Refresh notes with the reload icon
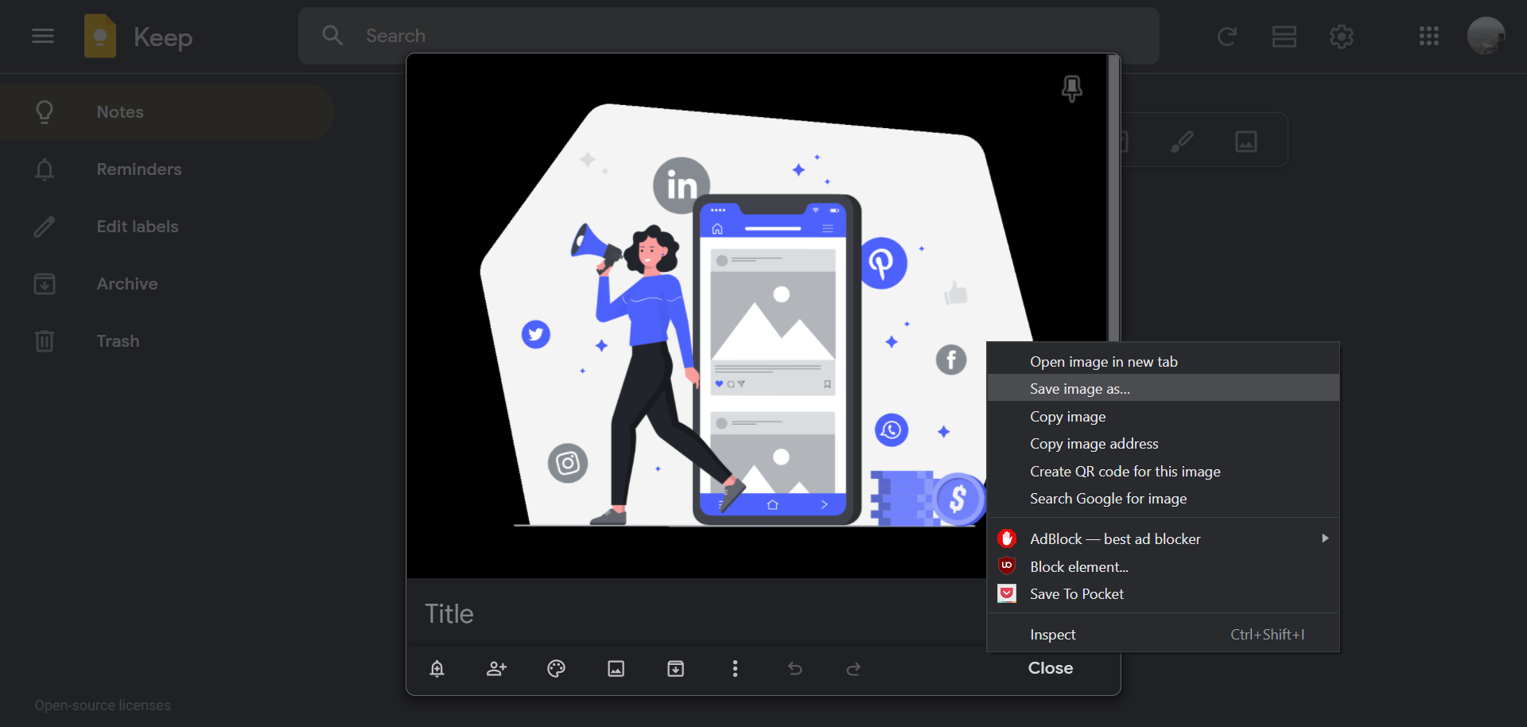This screenshot has height=727, width=1527. (1227, 36)
